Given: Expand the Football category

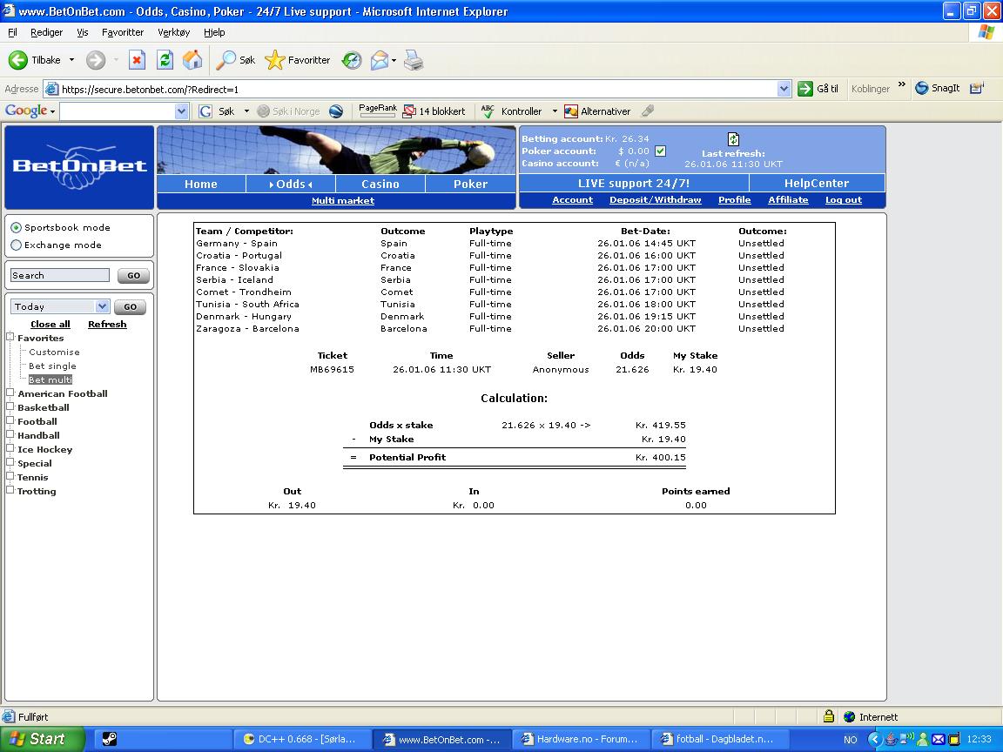Looking at the screenshot, I should click(10, 420).
